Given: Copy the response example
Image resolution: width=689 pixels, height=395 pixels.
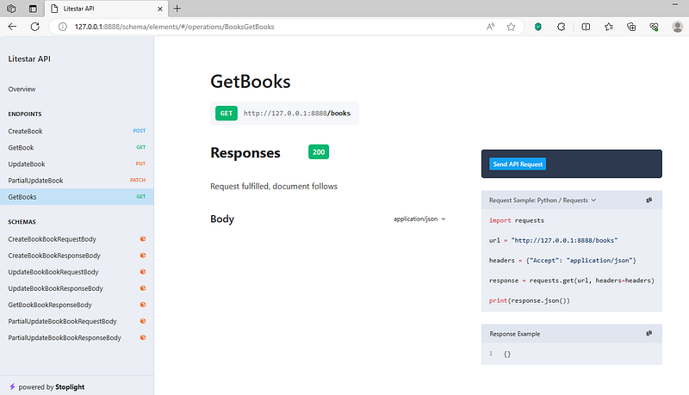Looking at the screenshot, I should (649, 334).
